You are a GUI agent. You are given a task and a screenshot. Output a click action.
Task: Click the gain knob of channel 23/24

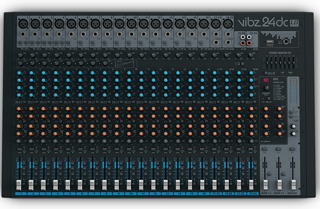click(x=251, y=55)
